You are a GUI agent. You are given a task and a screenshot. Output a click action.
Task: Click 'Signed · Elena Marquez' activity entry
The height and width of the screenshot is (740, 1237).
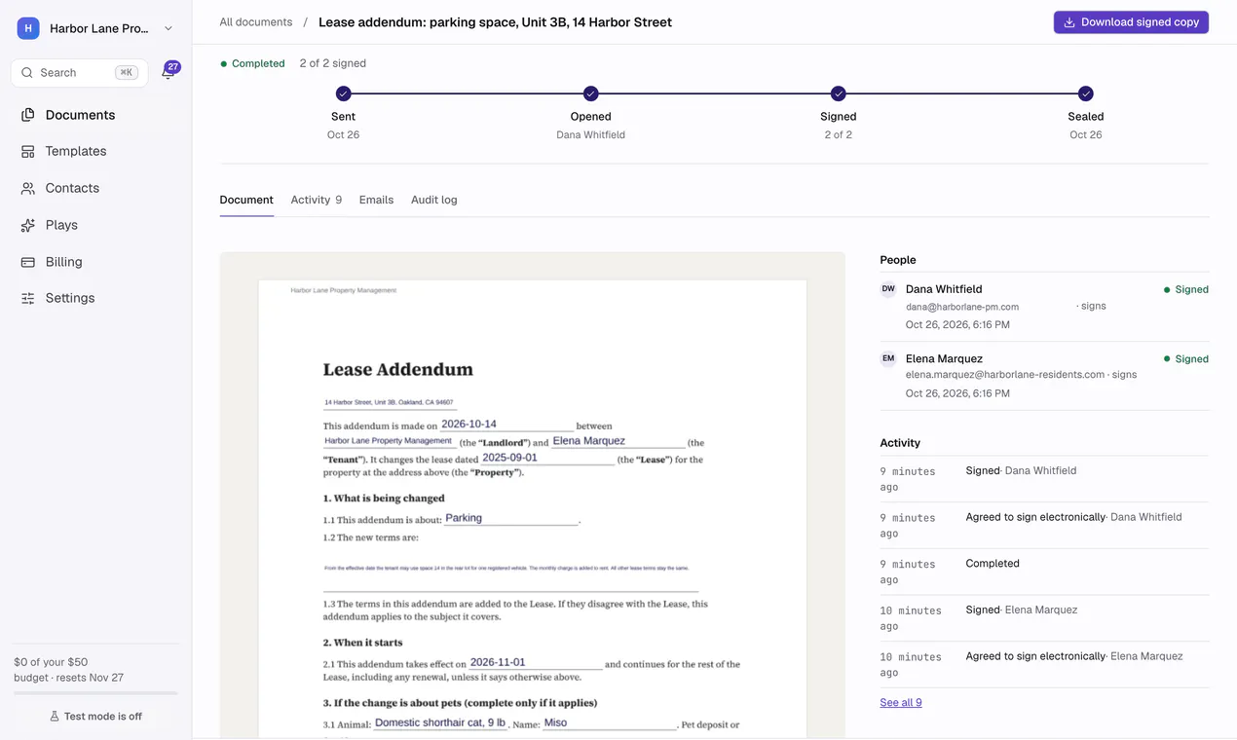(1044, 618)
